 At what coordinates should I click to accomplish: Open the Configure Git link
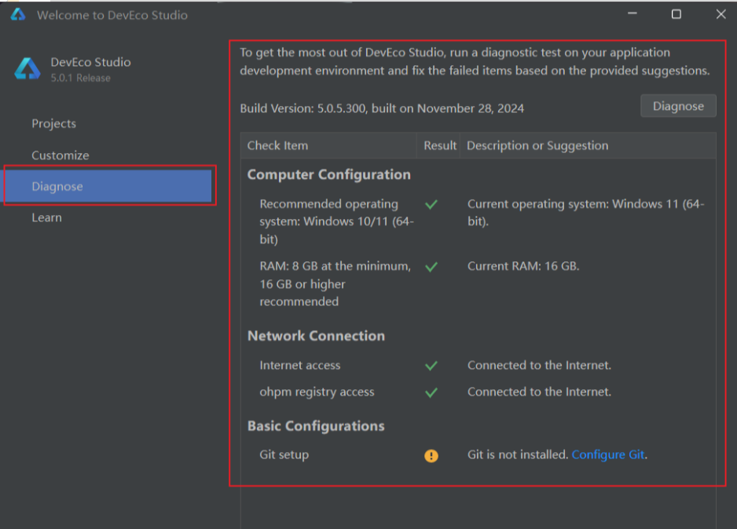tap(608, 455)
